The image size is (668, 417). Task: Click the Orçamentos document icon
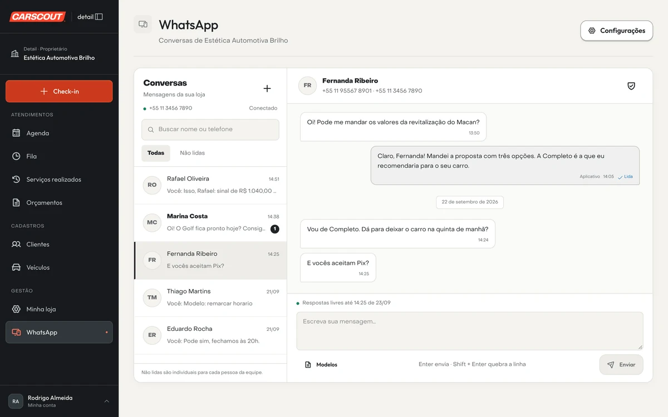(16, 203)
